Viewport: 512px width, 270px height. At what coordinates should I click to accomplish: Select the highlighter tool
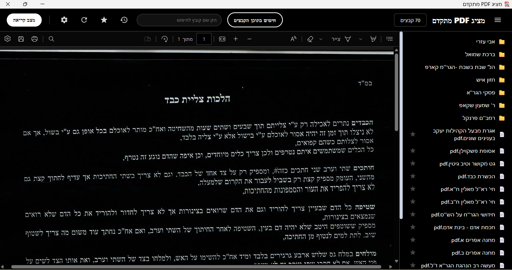point(373,39)
